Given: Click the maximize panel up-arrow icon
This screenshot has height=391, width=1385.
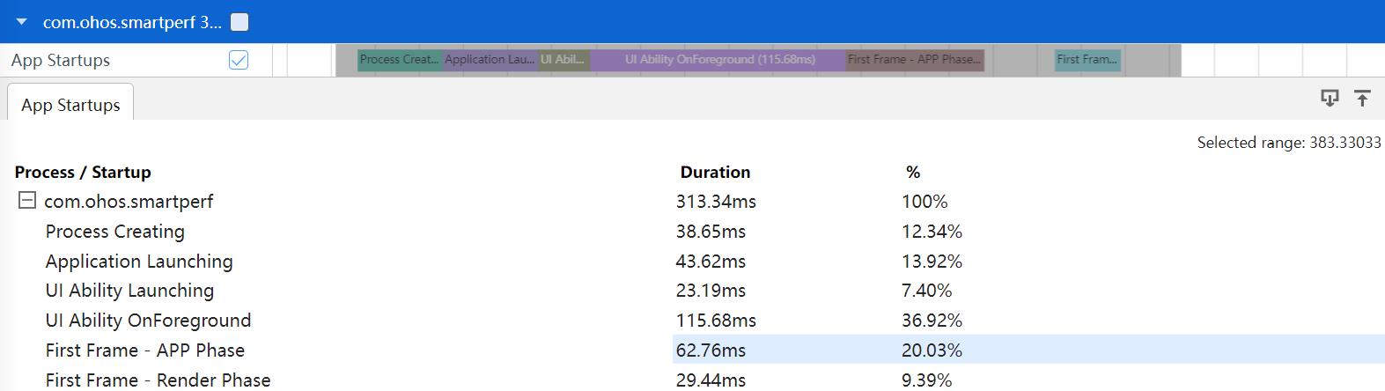Looking at the screenshot, I should (x=1362, y=99).
